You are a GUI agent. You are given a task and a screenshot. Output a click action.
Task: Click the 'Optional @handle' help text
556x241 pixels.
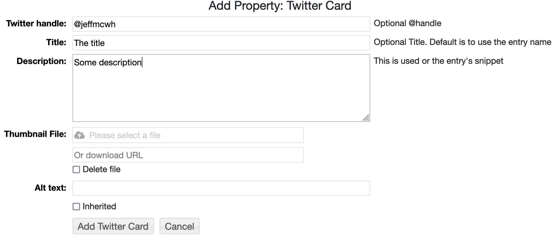(407, 23)
